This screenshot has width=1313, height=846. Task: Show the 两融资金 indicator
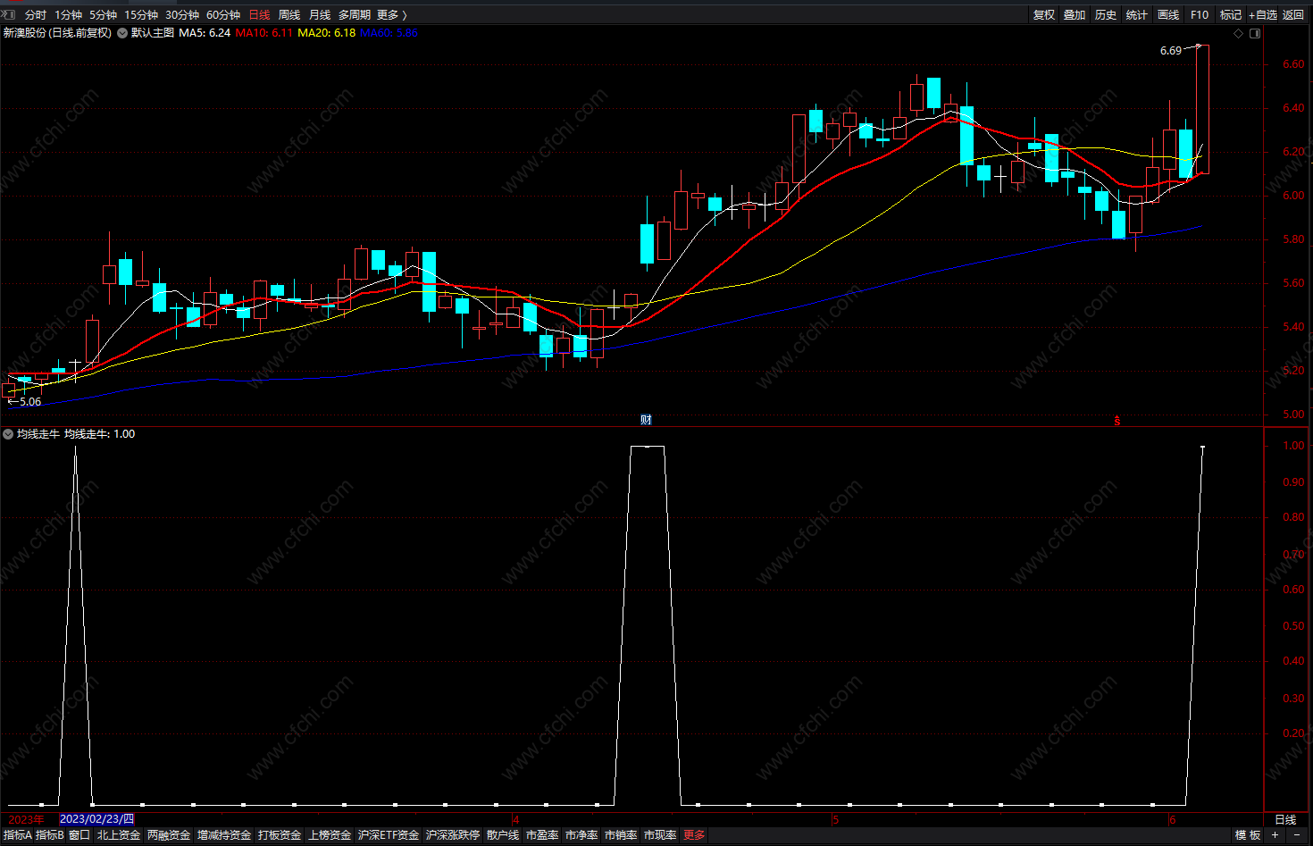[x=169, y=835]
